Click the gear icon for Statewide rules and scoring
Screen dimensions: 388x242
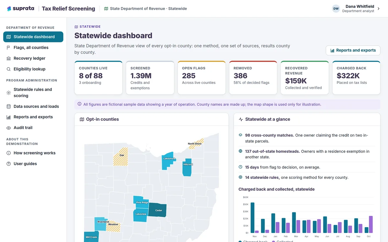(9, 93)
